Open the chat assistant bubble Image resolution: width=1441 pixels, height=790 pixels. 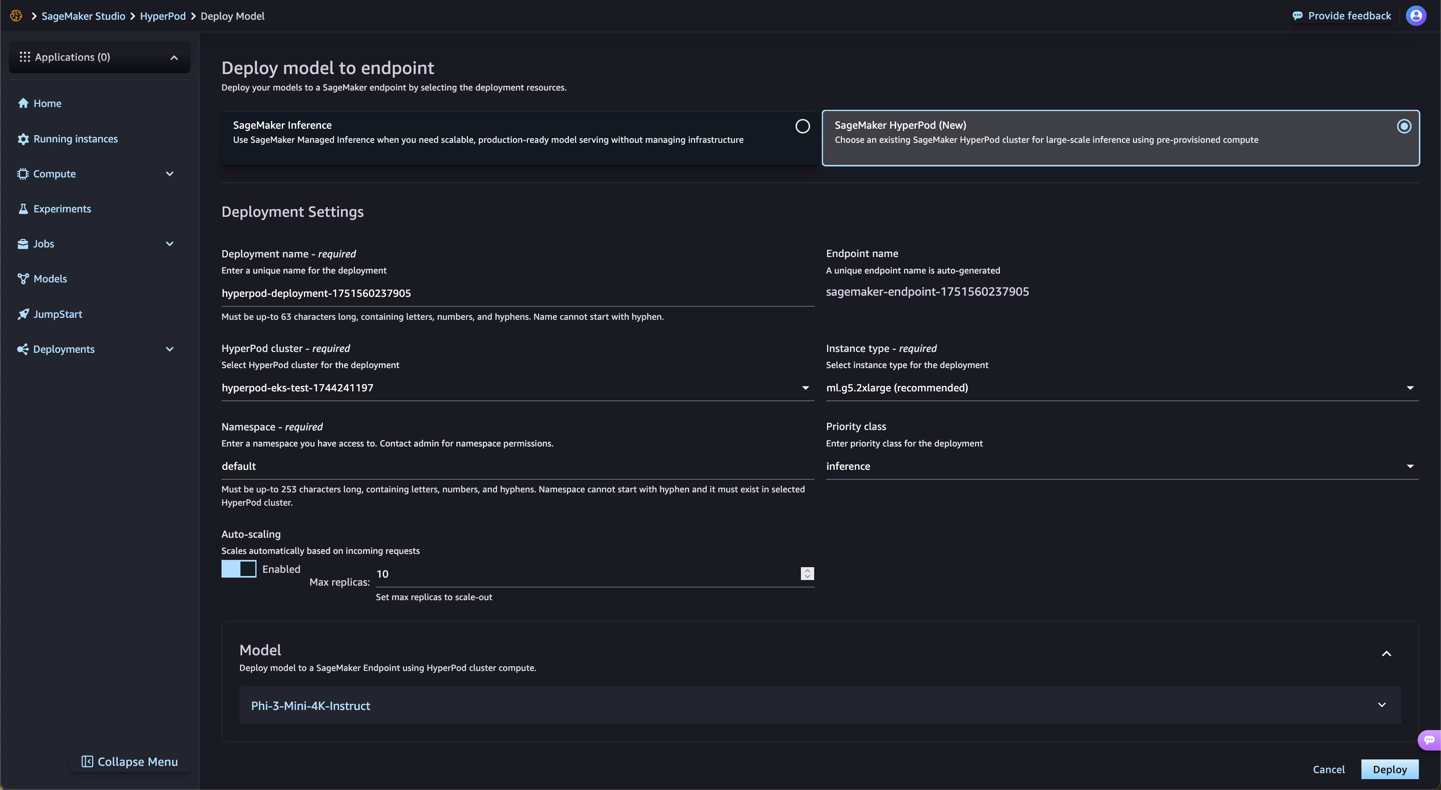point(1428,740)
